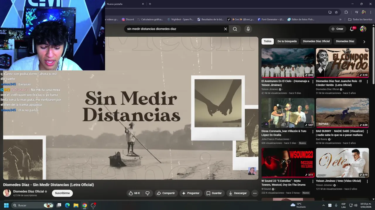Show more bookmarks chevron
The image size is (375, 210).
(x=340, y=20)
